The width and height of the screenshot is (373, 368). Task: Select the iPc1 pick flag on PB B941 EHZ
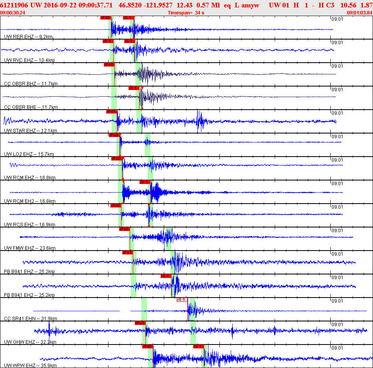point(127,253)
